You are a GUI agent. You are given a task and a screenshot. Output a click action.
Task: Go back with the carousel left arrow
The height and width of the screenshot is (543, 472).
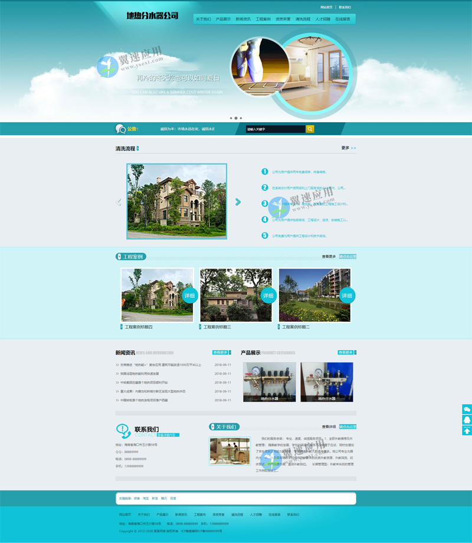[119, 202]
